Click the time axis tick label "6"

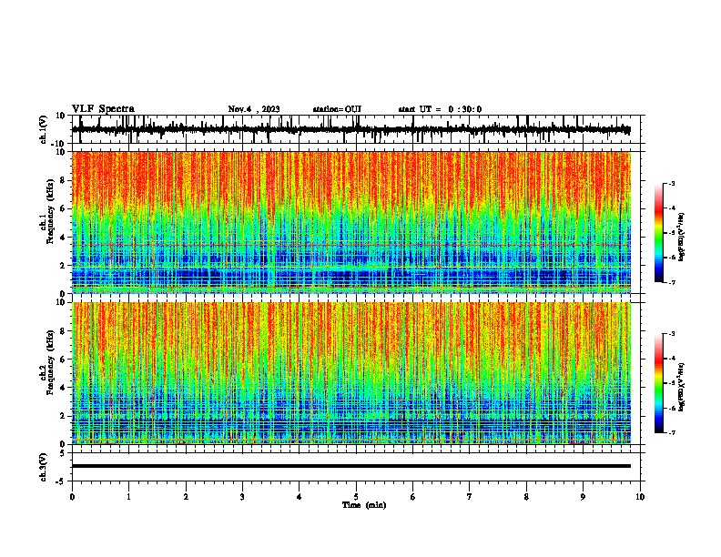[413, 497]
